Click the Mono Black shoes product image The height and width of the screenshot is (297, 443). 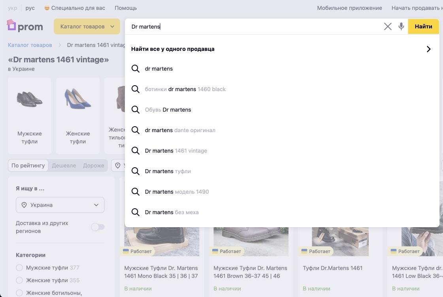162,241
